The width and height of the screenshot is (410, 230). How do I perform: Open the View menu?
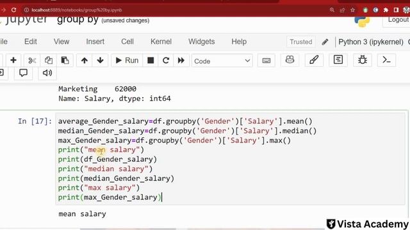61,42
